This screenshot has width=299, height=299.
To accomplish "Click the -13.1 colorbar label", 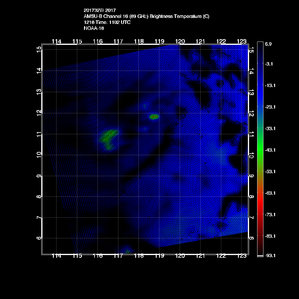I will 270,86.
